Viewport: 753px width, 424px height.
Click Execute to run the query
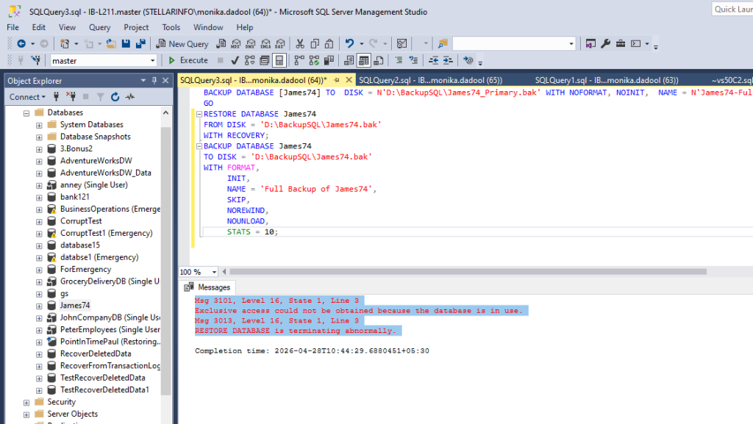[188, 60]
